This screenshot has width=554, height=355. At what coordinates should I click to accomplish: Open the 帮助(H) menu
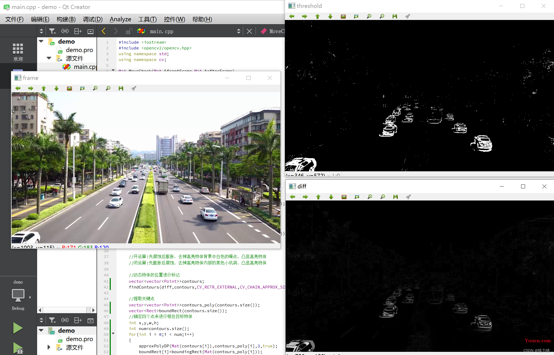[x=202, y=19]
